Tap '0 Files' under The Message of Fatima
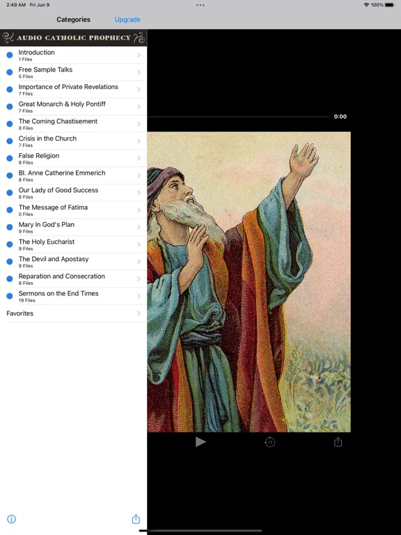401x535 pixels. click(x=26, y=215)
